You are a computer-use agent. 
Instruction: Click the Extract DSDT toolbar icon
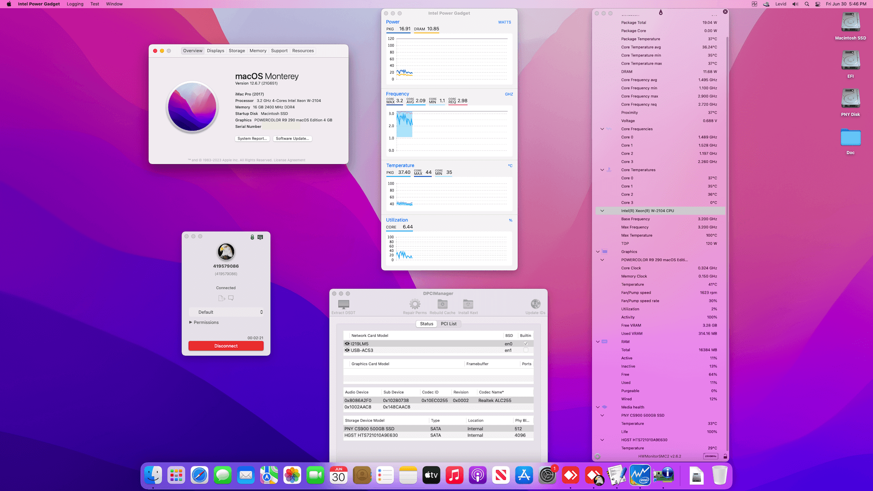pyautogui.click(x=344, y=304)
